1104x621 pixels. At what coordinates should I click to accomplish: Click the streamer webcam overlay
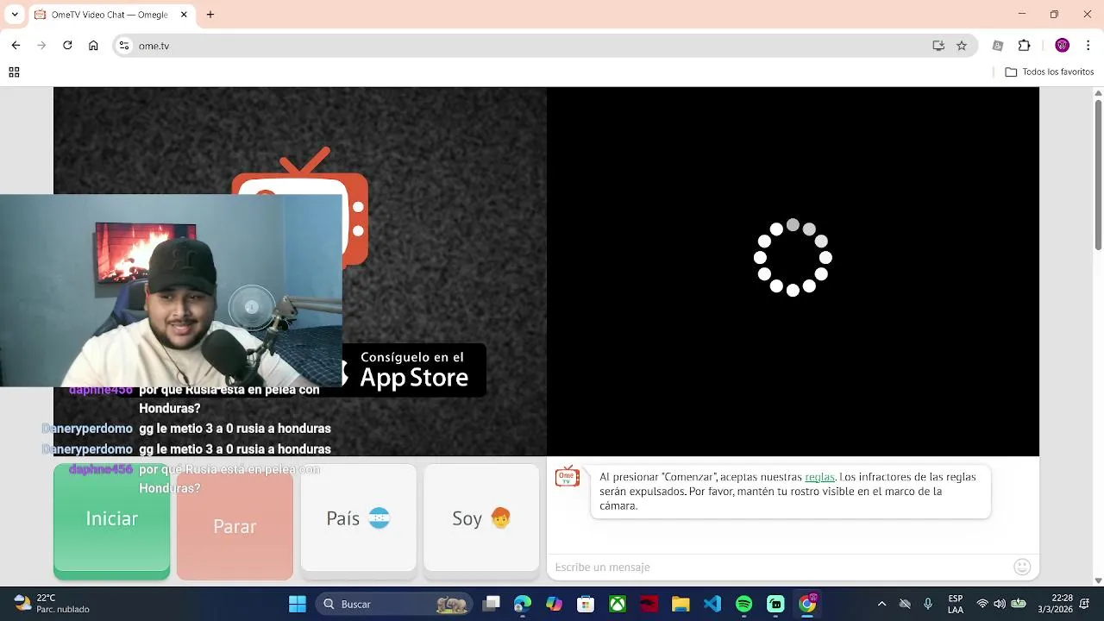(x=171, y=291)
